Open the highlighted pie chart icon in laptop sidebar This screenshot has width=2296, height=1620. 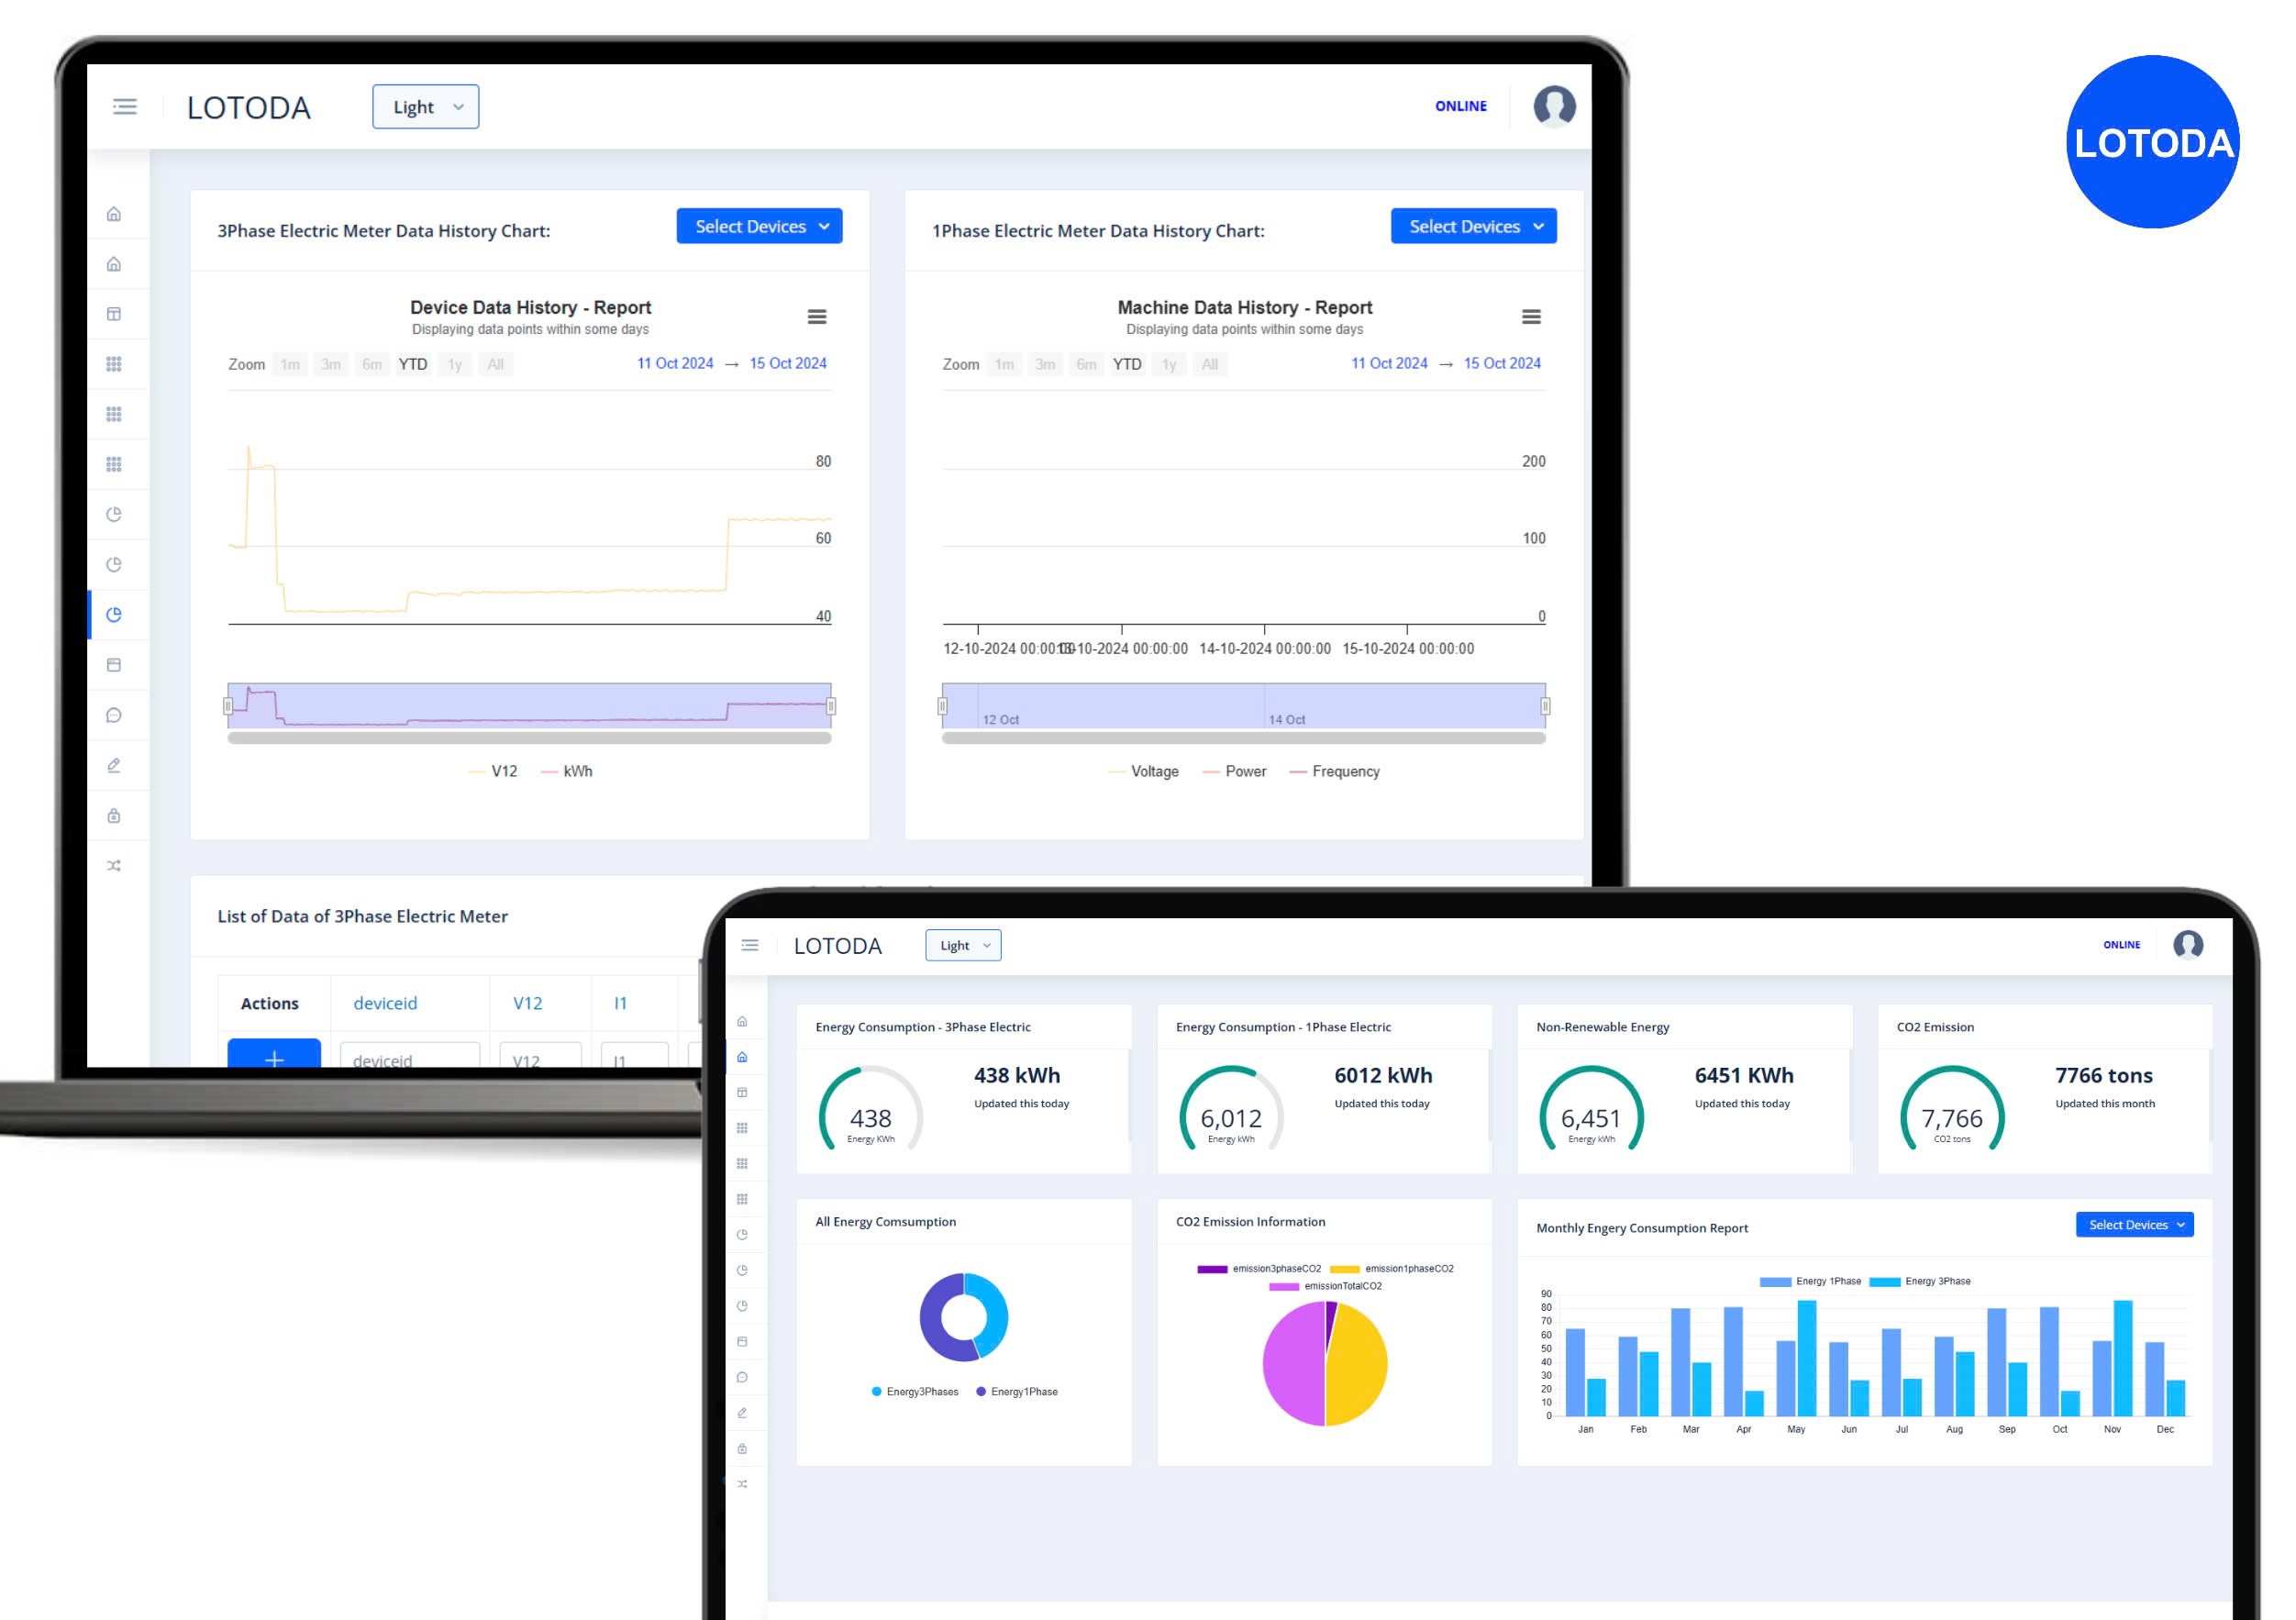click(x=114, y=615)
